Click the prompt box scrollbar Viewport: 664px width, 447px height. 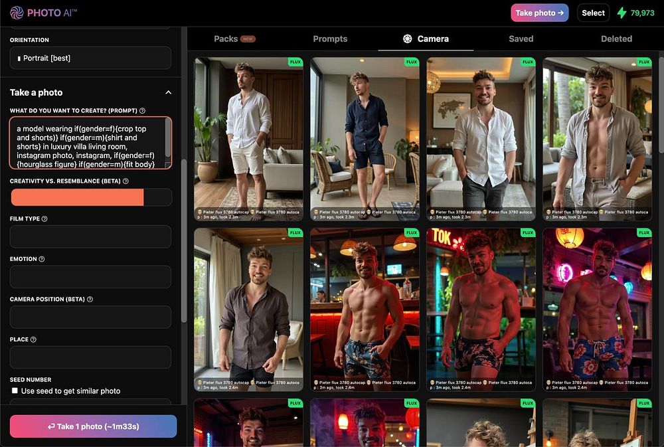[x=168, y=137]
